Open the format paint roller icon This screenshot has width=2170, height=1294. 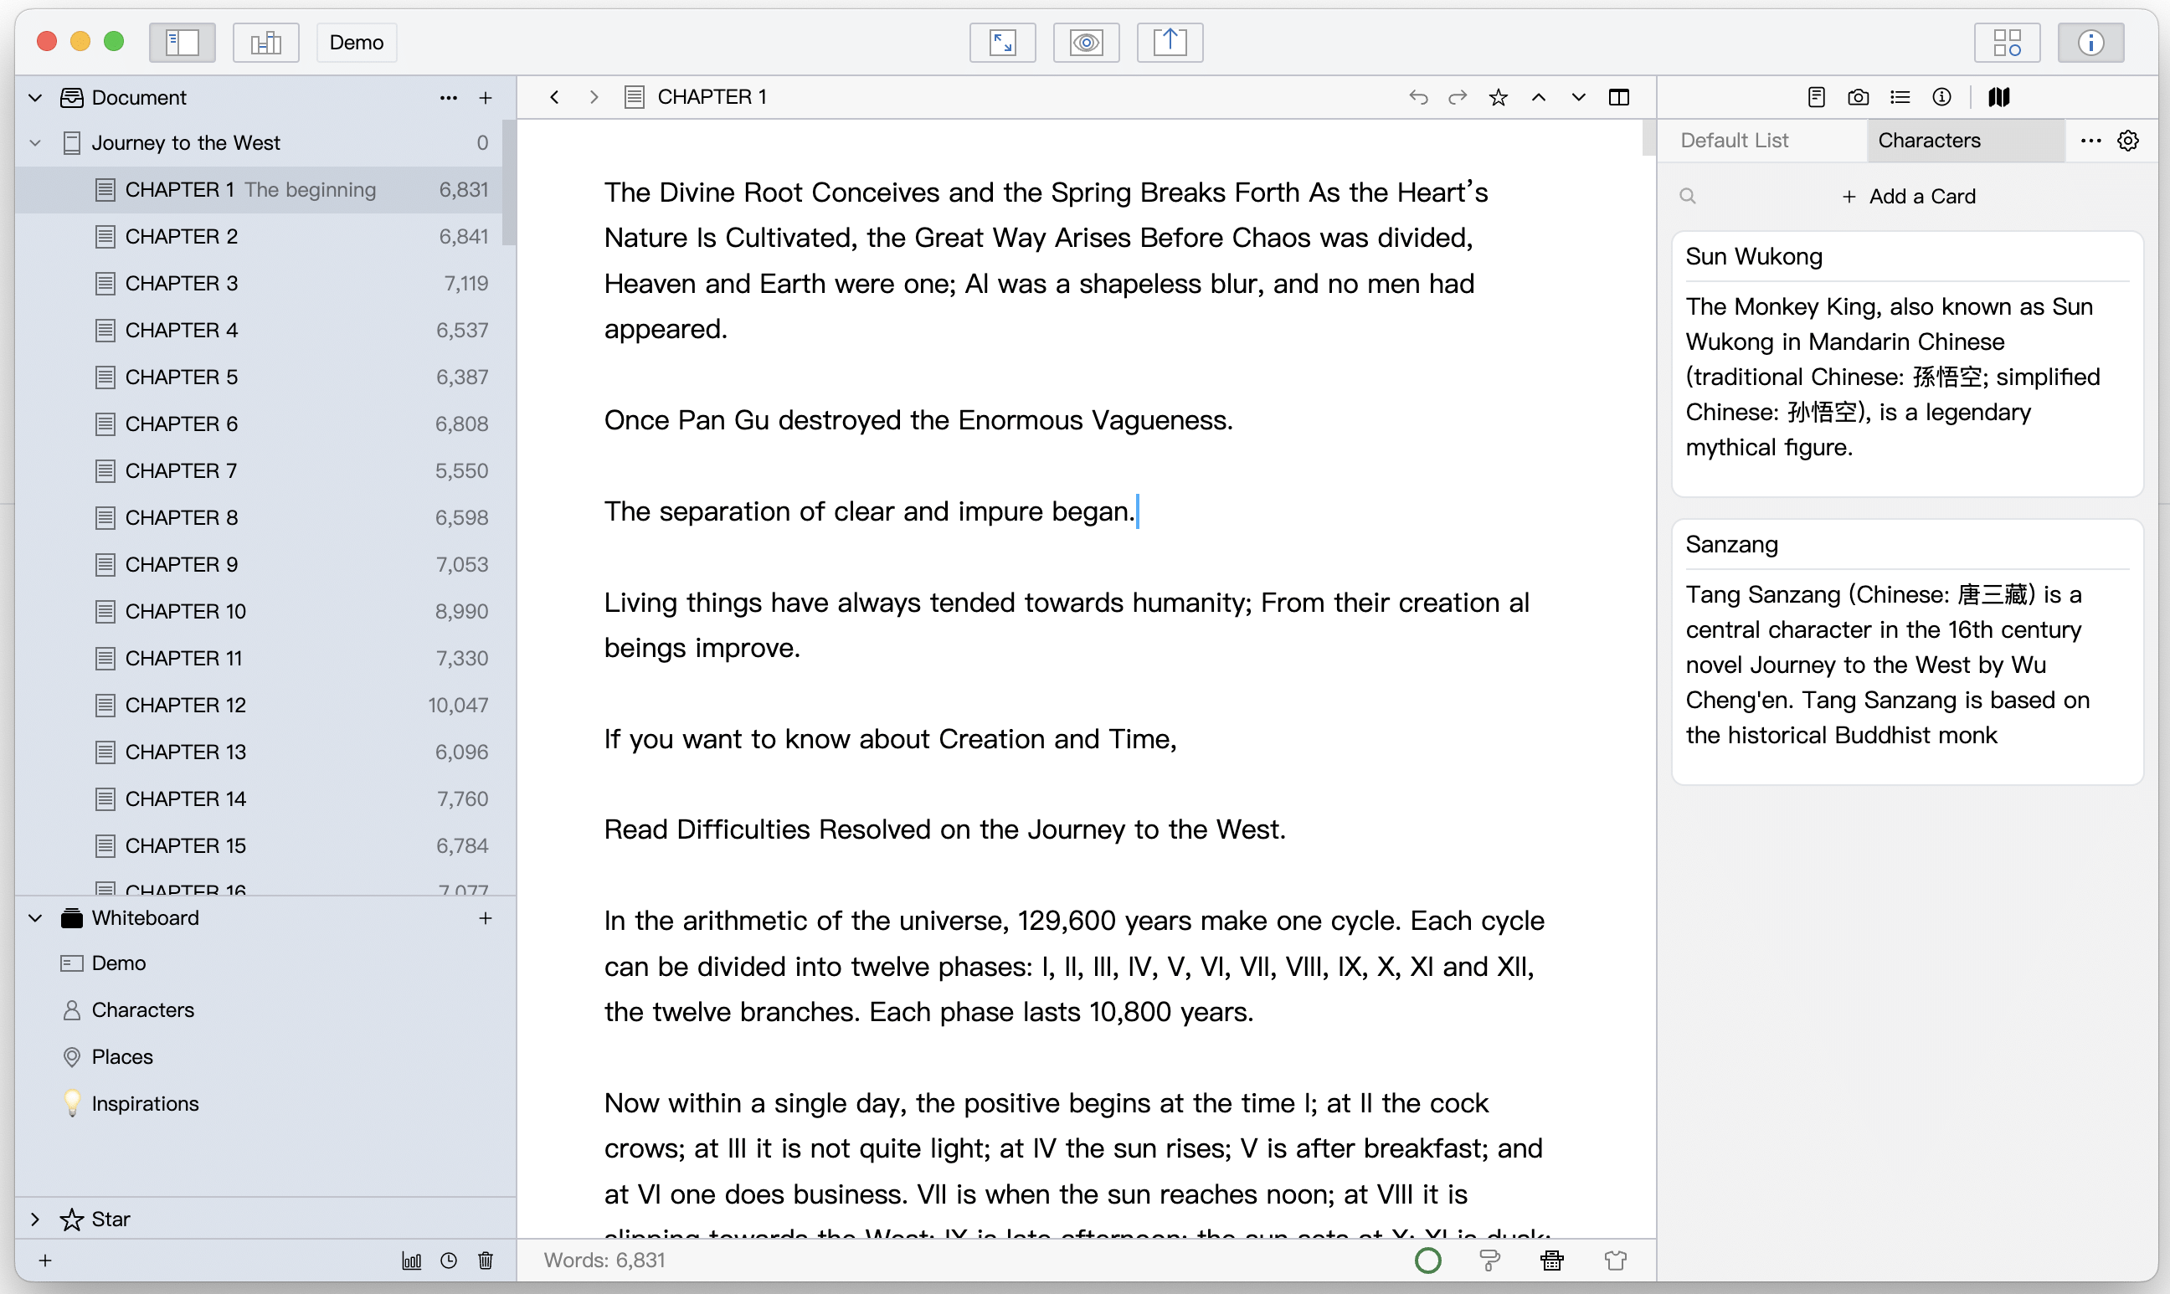[1490, 1260]
